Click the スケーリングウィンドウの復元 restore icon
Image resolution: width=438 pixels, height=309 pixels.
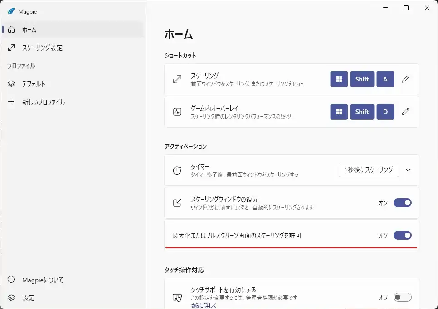point(177,203)
